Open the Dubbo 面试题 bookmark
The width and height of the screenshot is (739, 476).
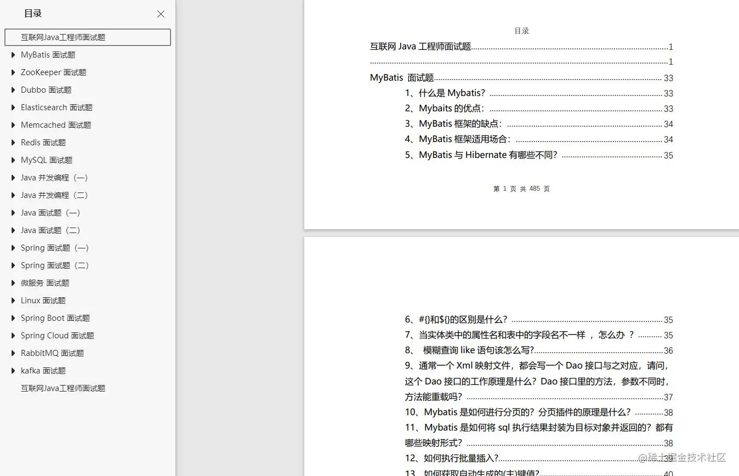pyautogui.click(x=46, y=90)
